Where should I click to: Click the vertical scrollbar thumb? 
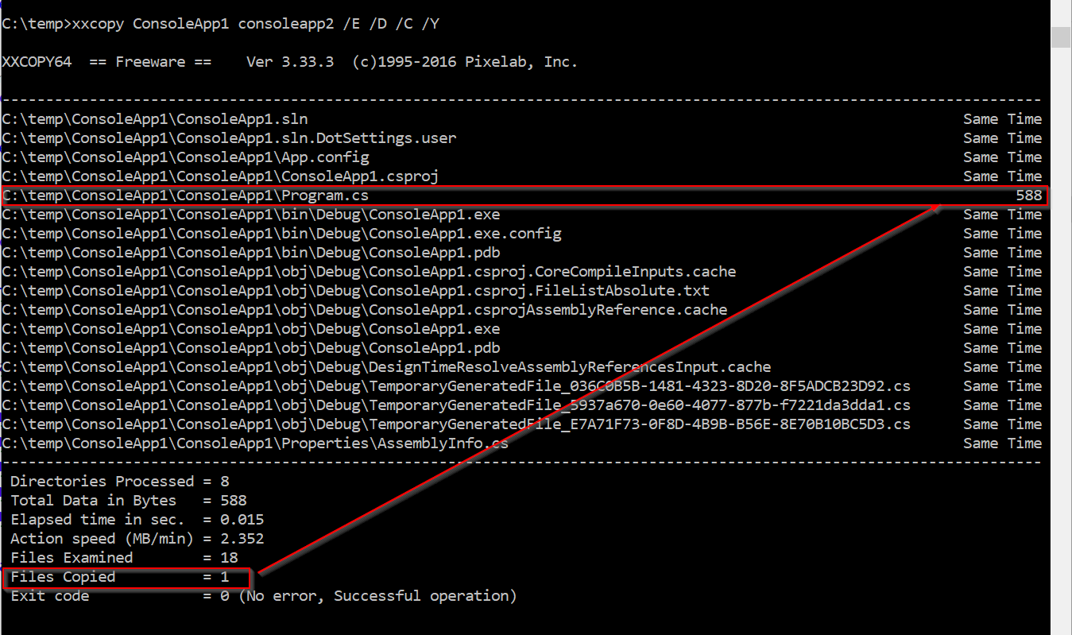[1061, 37]
